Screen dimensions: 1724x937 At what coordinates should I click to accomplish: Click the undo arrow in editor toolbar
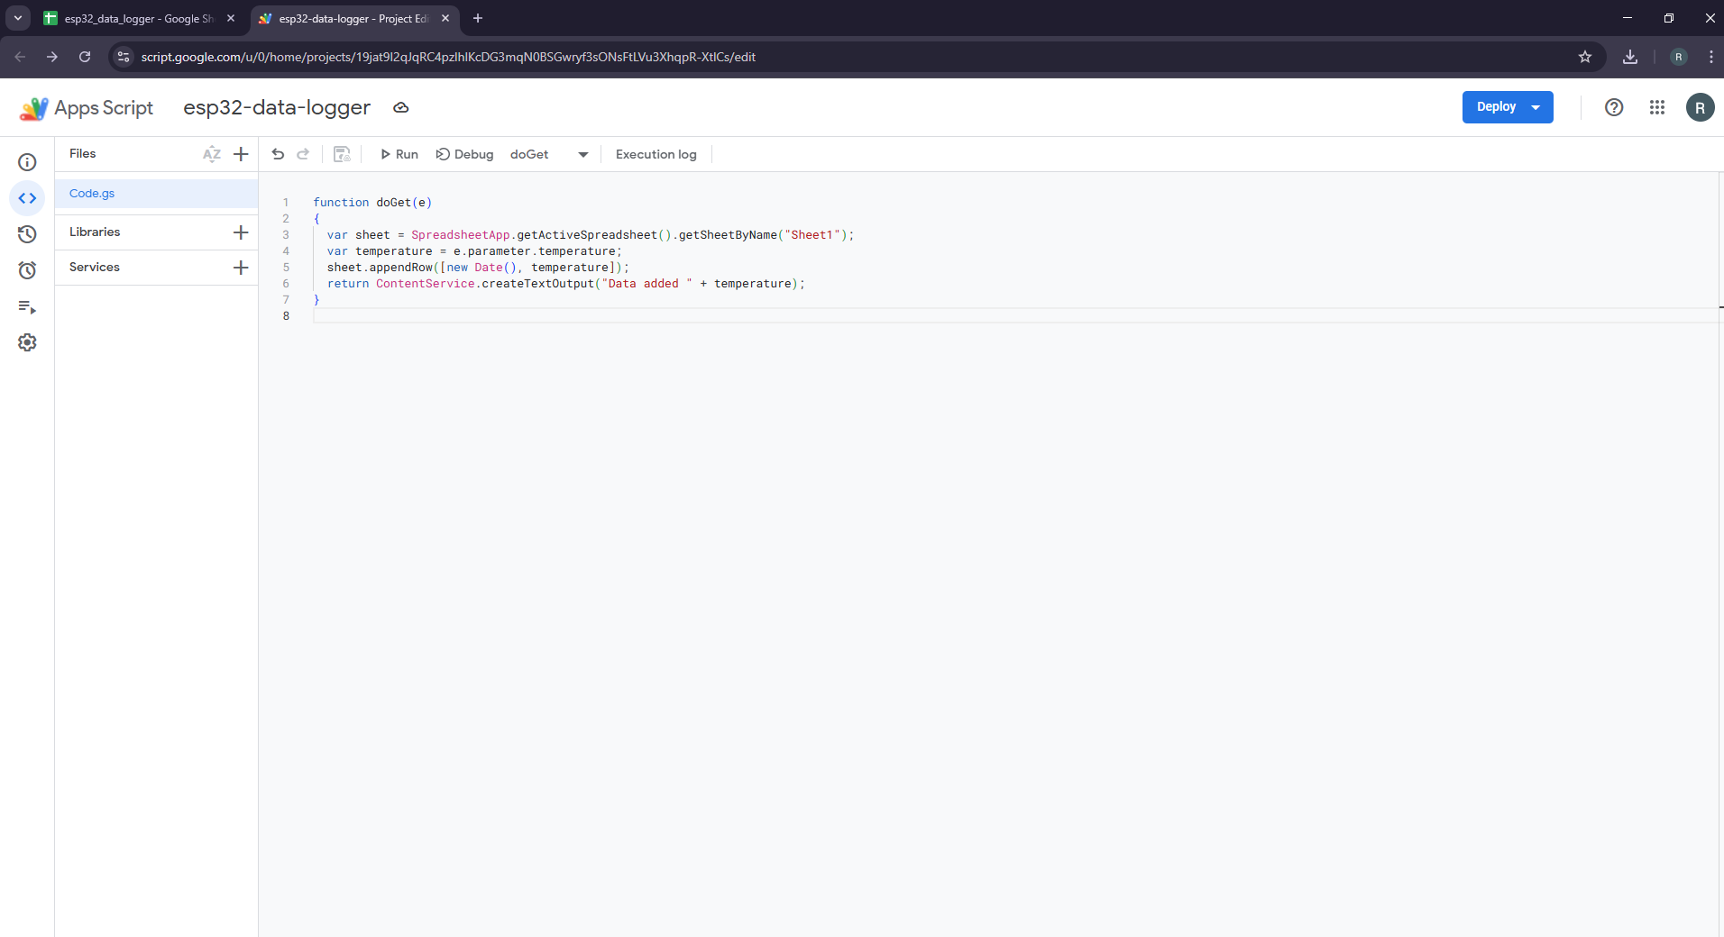pos(278,154)
